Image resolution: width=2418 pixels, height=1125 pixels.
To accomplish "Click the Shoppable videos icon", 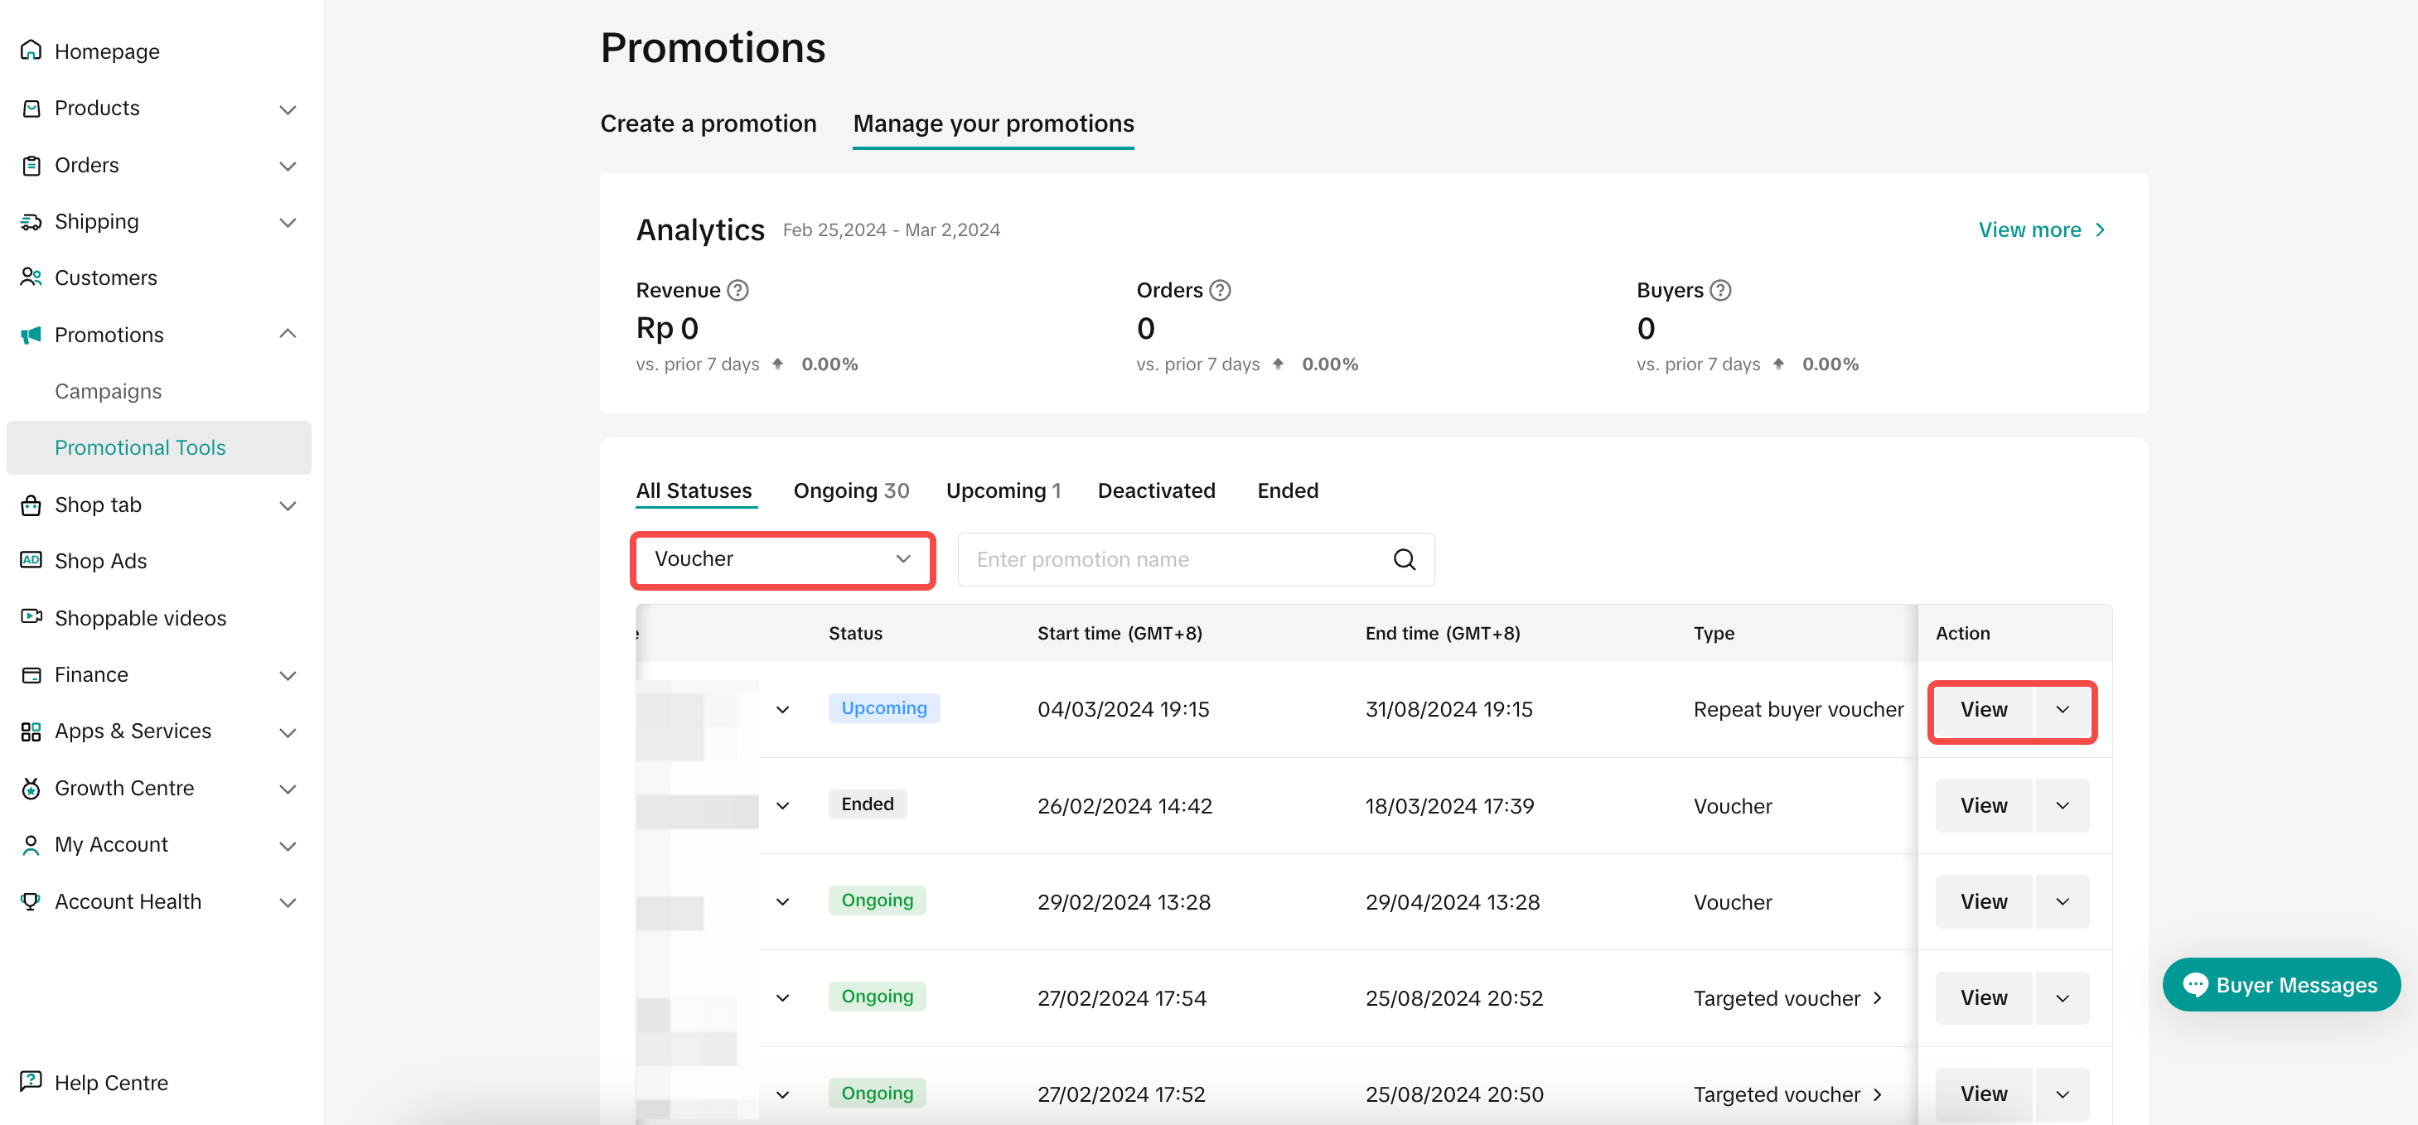I will [31, 616].
